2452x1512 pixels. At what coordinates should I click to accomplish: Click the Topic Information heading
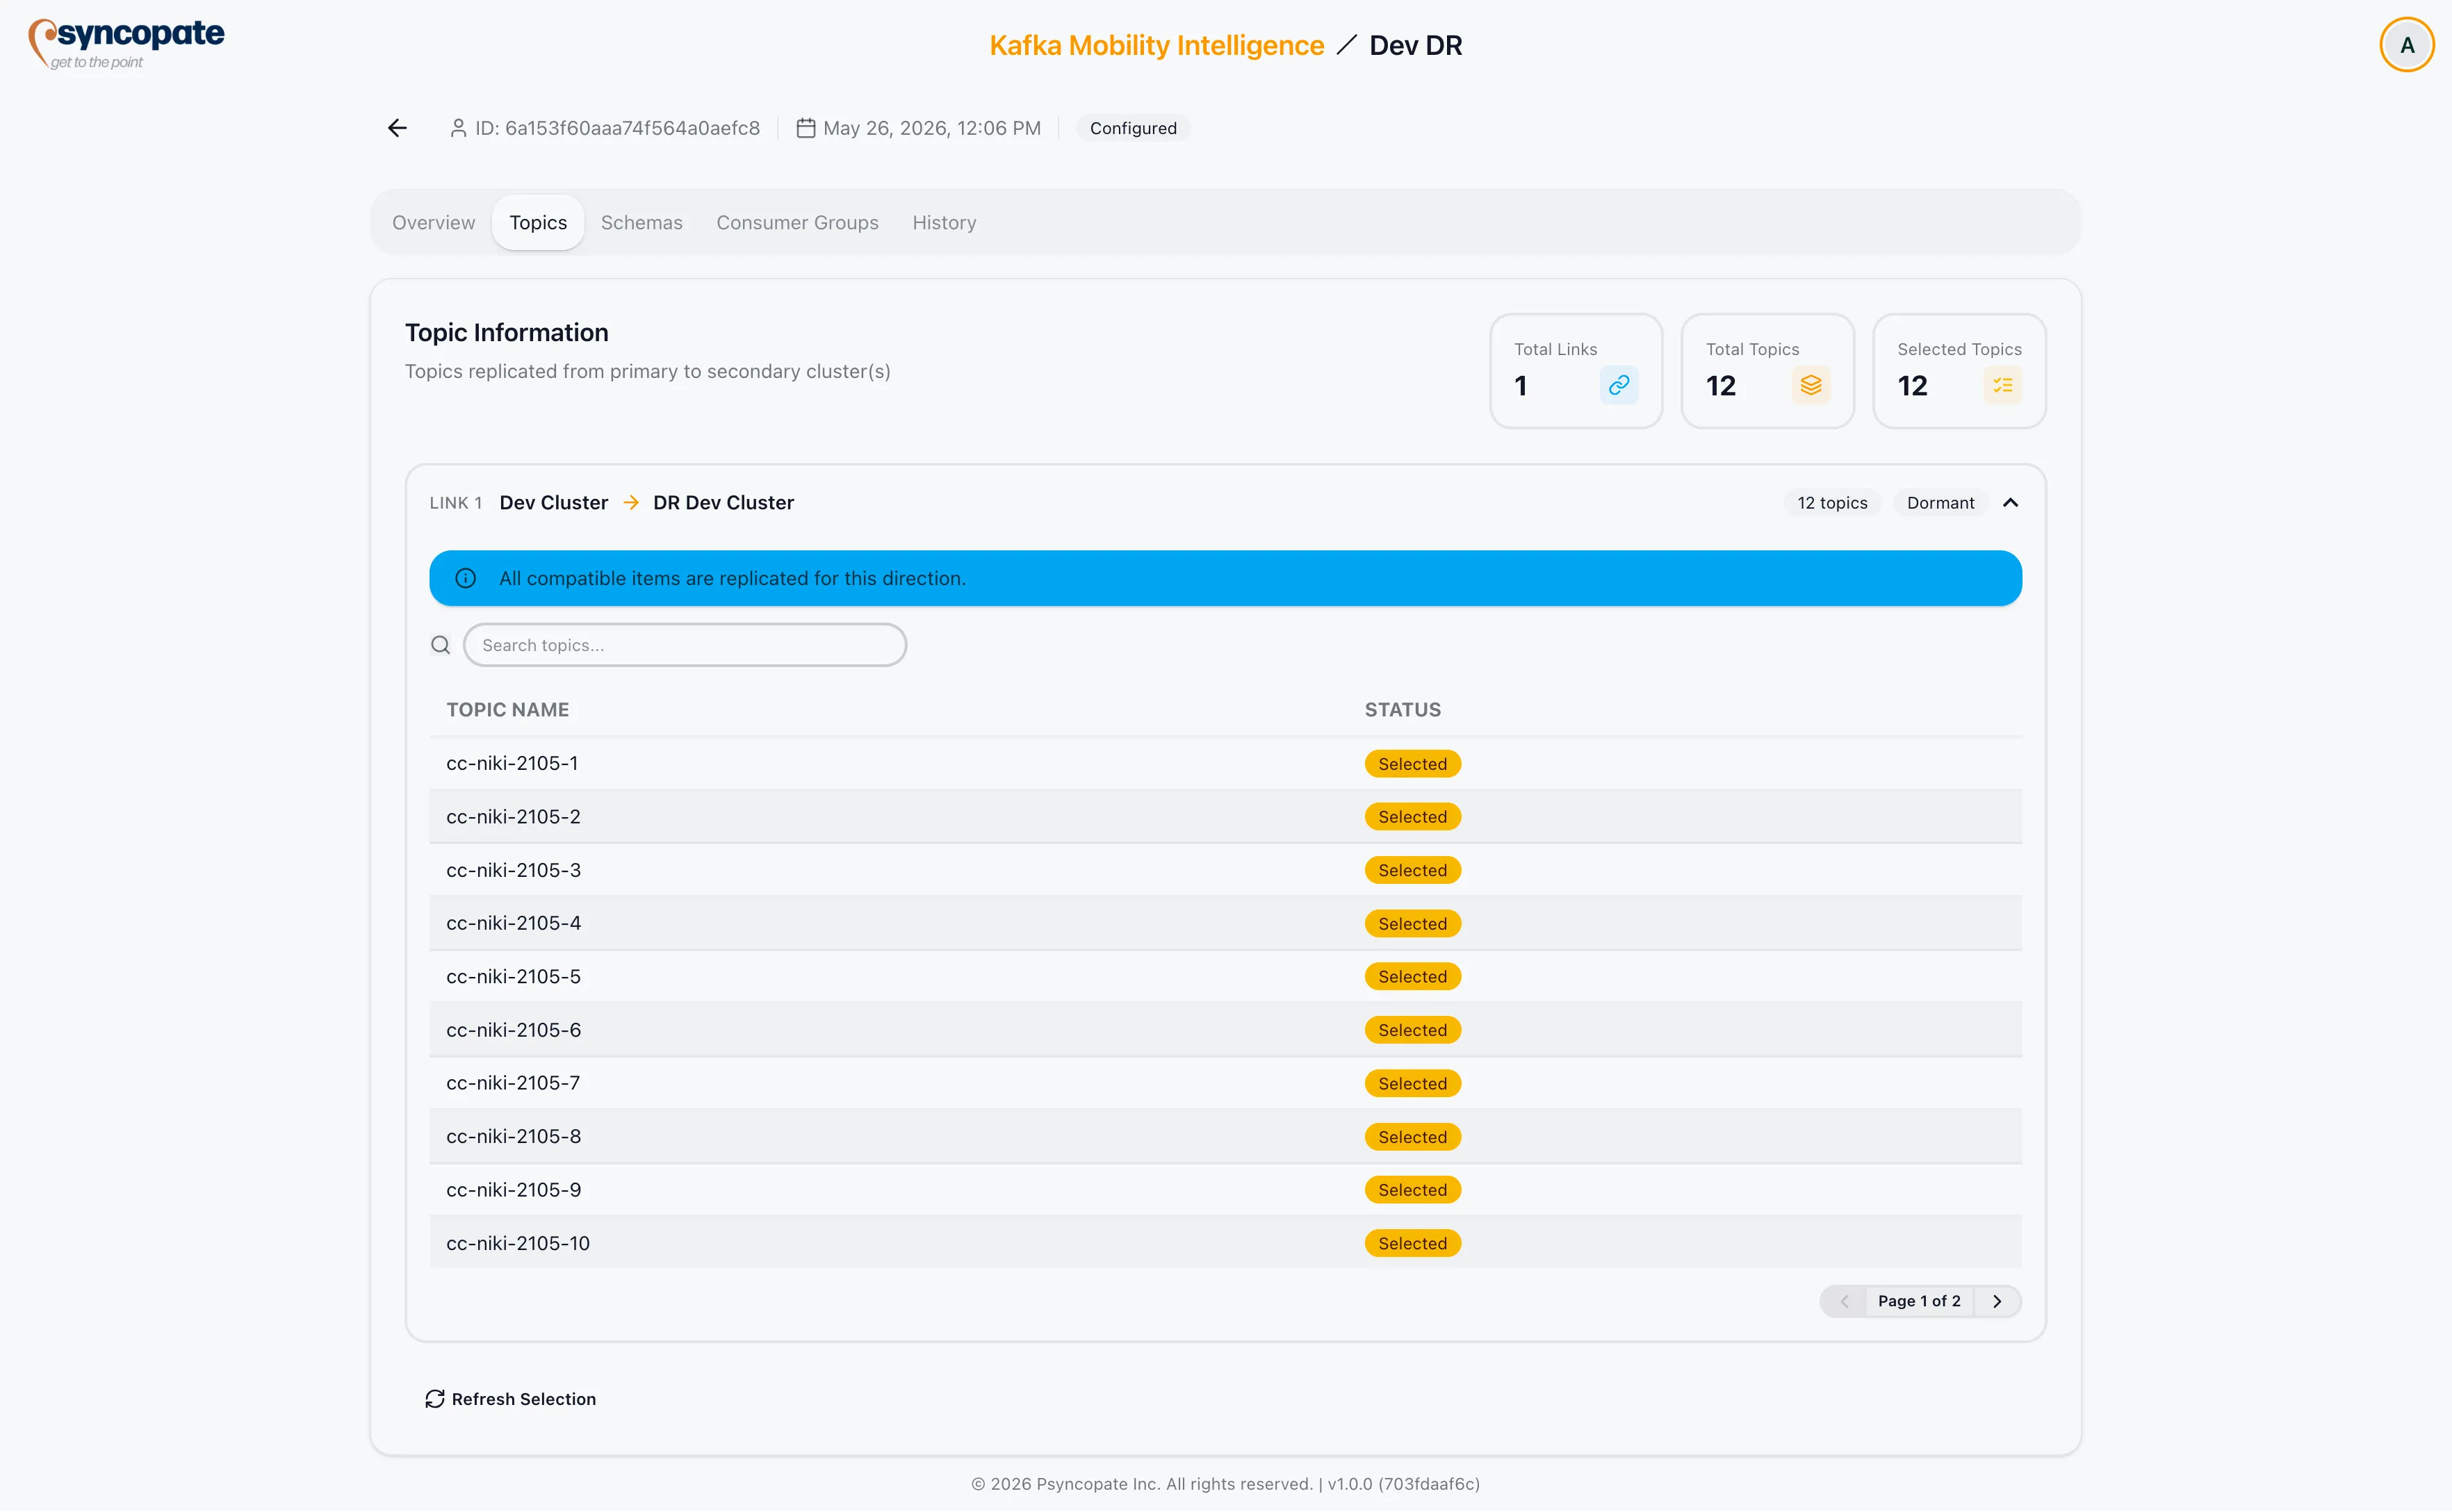point(506,332)
